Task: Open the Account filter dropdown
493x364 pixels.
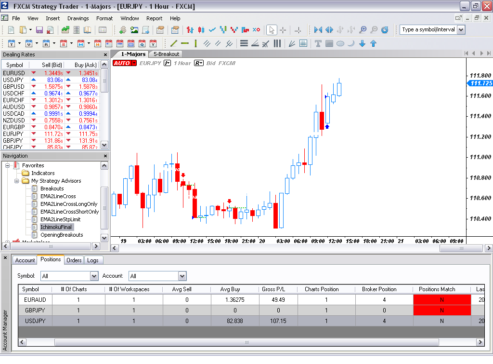Action: click(182, 276)
